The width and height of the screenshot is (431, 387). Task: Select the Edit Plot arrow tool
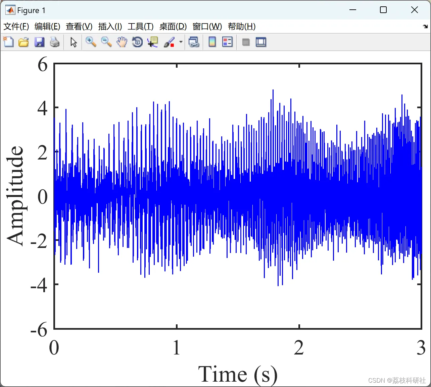(x=74, y=42)
